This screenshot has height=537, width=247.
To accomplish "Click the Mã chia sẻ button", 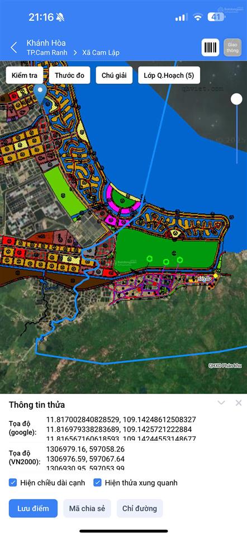I will (x=87, y=508).
